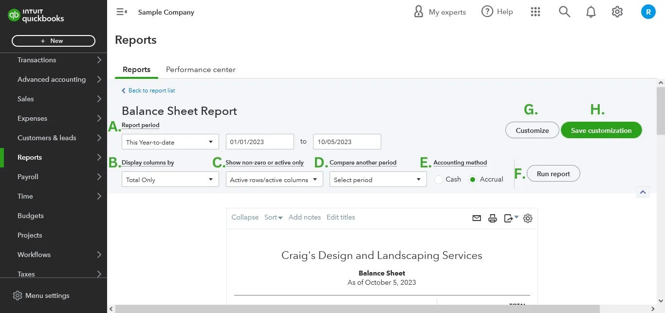Click Craig's Design and Landscaping Services heading
This screenshot has width=665, height=313.
[382, 256]
